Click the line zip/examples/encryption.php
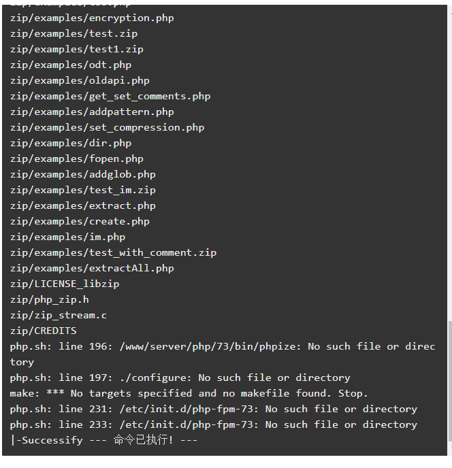452x468 pixels. [92, 18]
